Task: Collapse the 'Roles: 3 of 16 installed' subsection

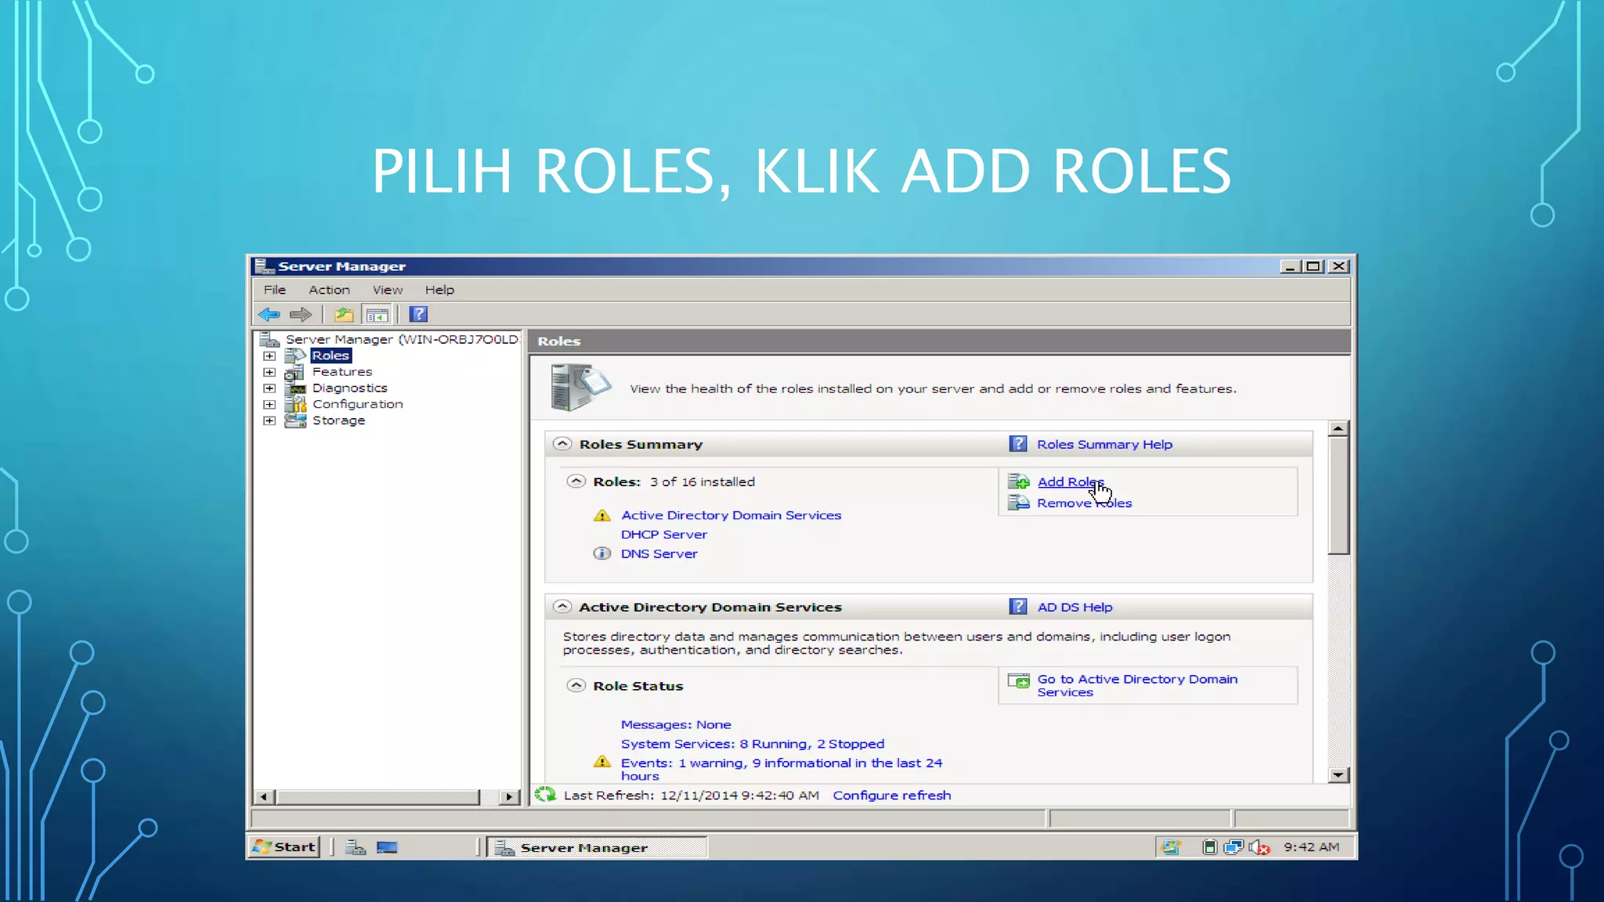Action: 576,482
